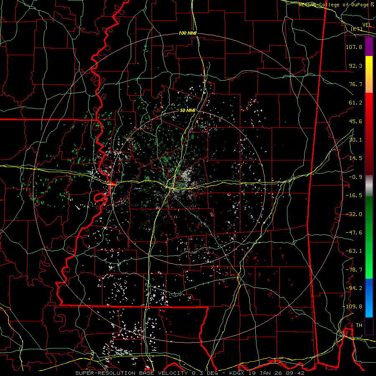The width and height of the screenshot is (376, 376).
Task: Select the -63.1 velocity scale value
Action: point(354,251)
